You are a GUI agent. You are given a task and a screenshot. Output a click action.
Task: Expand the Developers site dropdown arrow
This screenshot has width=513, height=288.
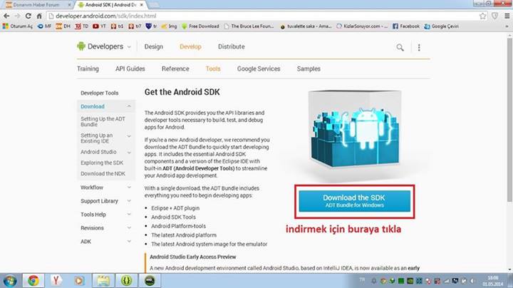[x=129, y=47]
